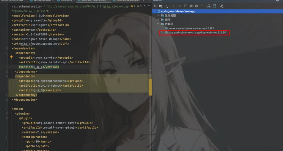Collapse the springmvc Maven Webapp node
The height and width of the screenshot is (151, 283).
point(154,11)
